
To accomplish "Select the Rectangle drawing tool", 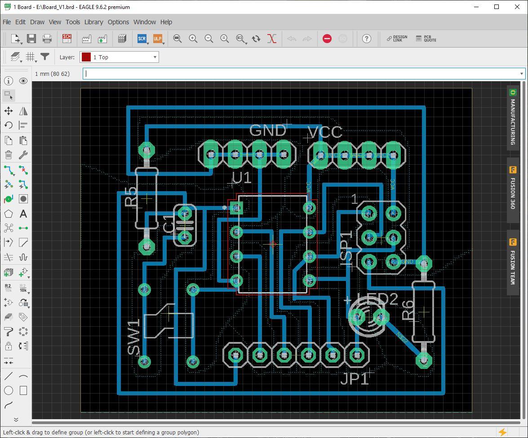I will (x=23, y=390).
